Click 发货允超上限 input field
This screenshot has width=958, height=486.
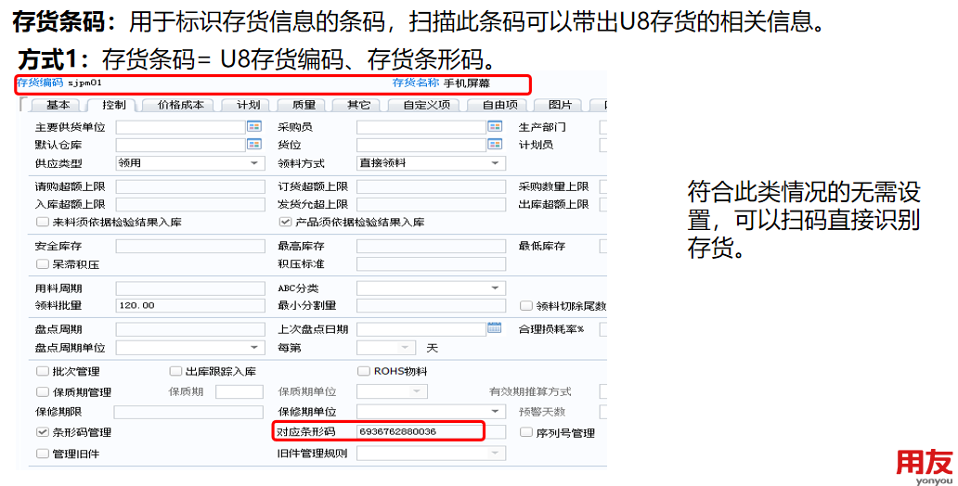coord(432,205)
